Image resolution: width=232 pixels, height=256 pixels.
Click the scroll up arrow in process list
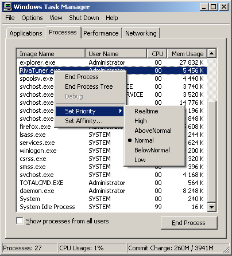pos(212,53)
